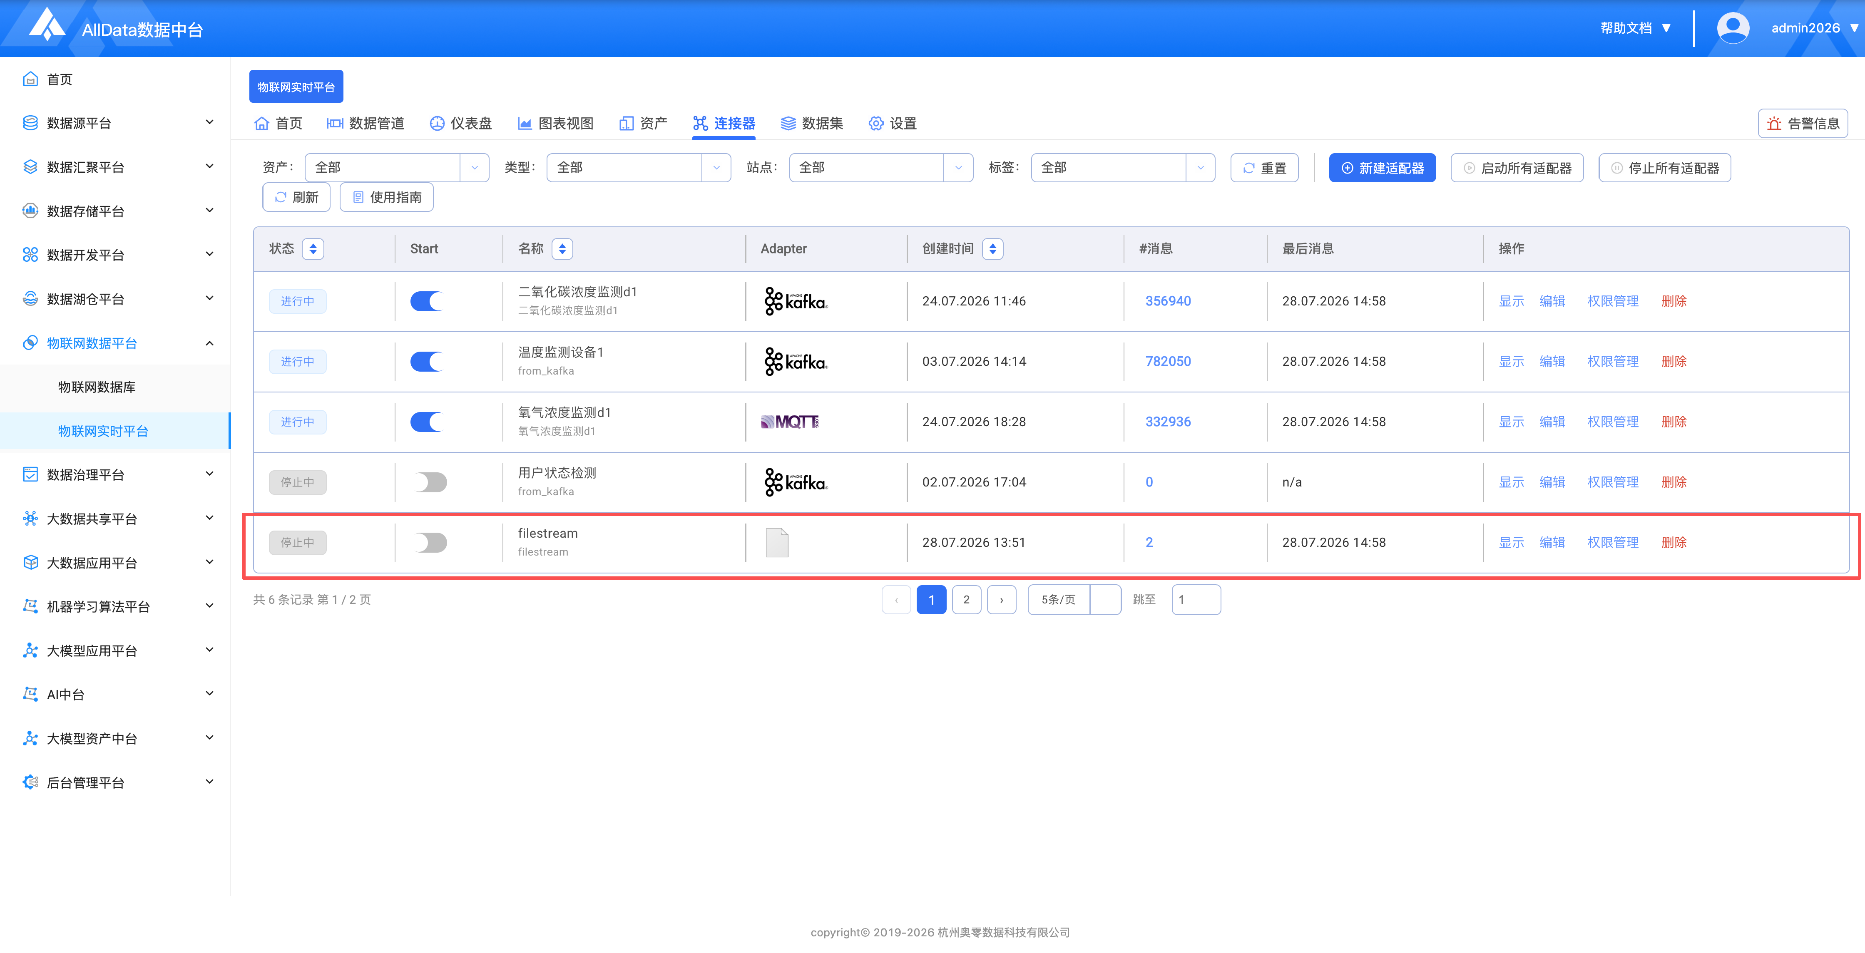
Task: Switch to the 数据集 tab
Action: tap(812, 124)
